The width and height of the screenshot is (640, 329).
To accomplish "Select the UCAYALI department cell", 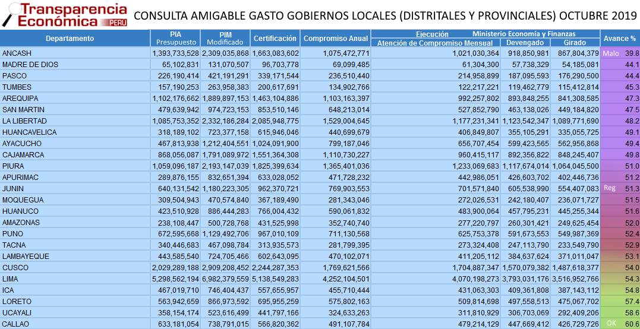I will [x=75, y=313].
